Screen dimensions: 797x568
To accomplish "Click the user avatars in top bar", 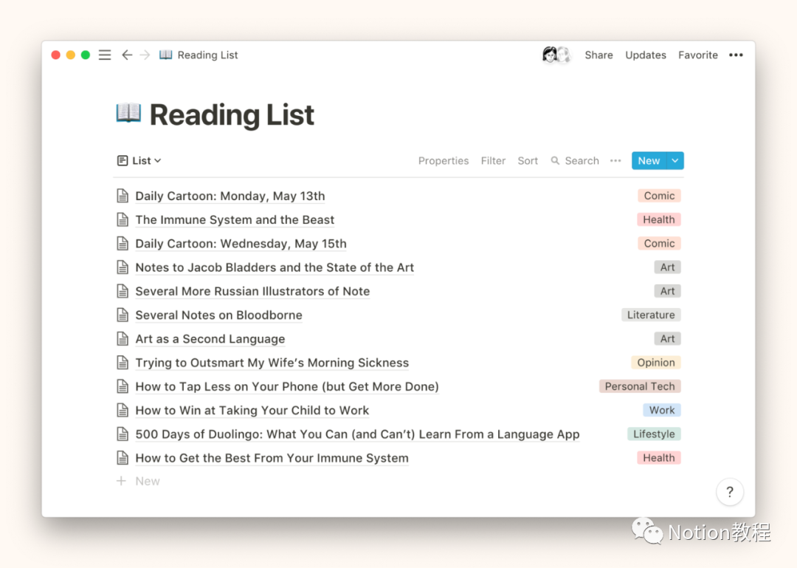I will (556, 55).
